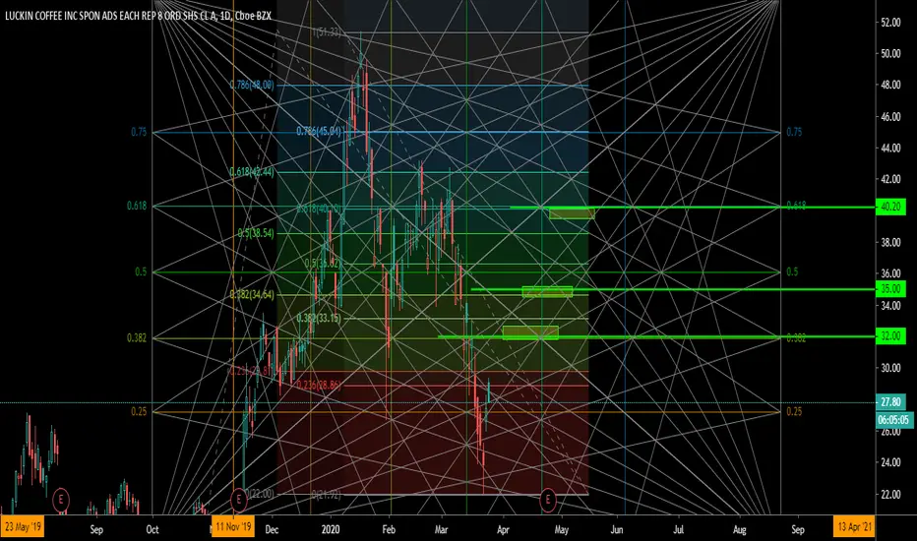This screenshot has height=541, width=917.
Task: Click the left-side 0.25 Gann level label
Action: [x=139, y=412]
